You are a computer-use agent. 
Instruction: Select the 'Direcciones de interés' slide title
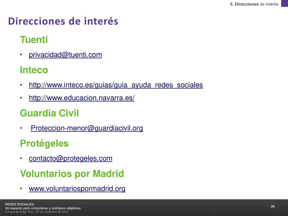pos(63,21)
